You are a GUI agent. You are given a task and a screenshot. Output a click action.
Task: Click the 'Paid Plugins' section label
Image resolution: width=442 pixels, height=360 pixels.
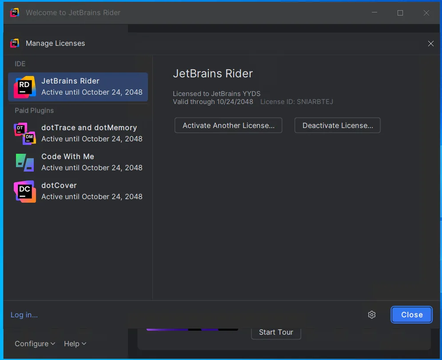(x=34, y=111)
